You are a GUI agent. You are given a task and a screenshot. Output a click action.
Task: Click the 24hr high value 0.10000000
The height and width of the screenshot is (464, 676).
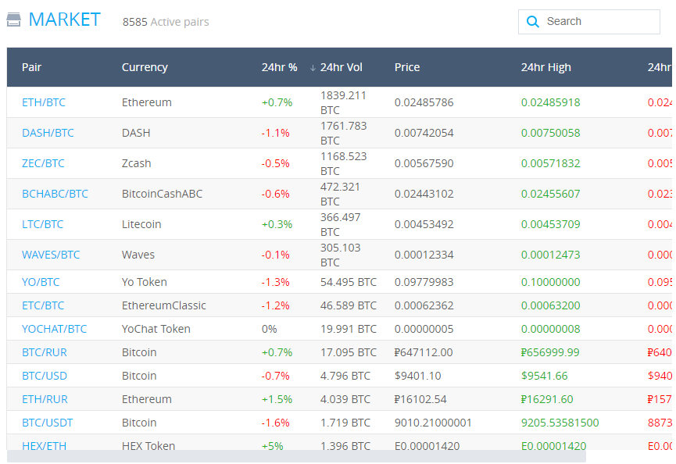pos(550,282)
